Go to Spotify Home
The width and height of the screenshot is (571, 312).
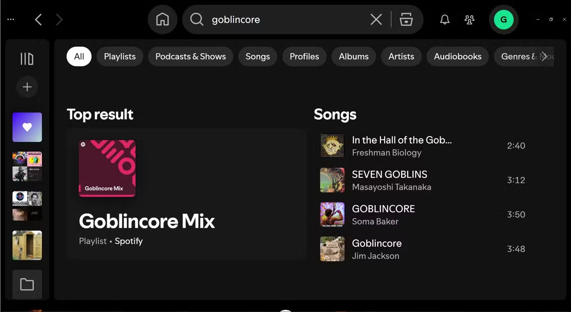[162, 19]
